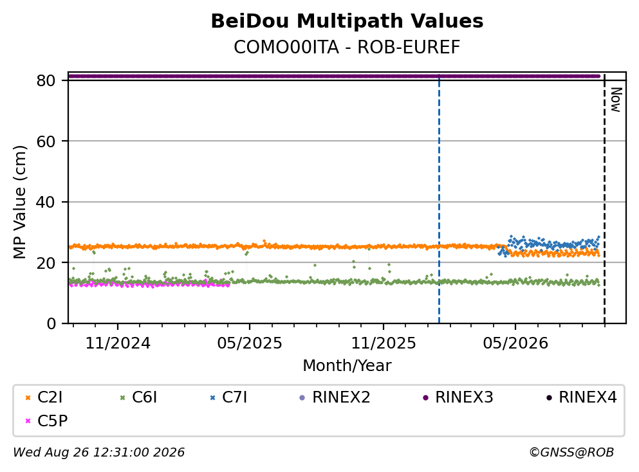Click the blue C7I legend marker
The width and height of the screenshot is (639, 472).
point(213,398)
